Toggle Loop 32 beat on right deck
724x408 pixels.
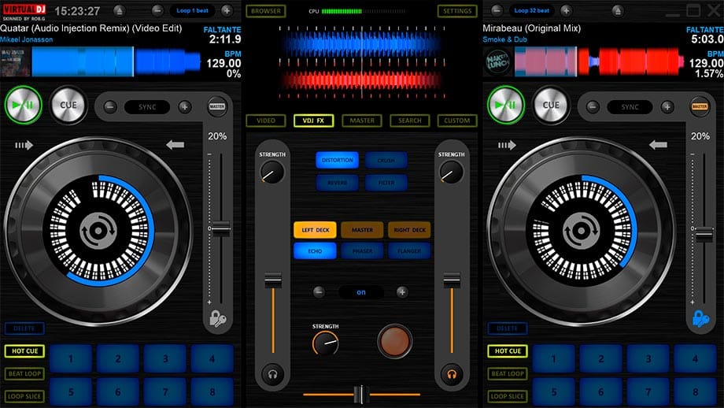(x=531, y=10)
